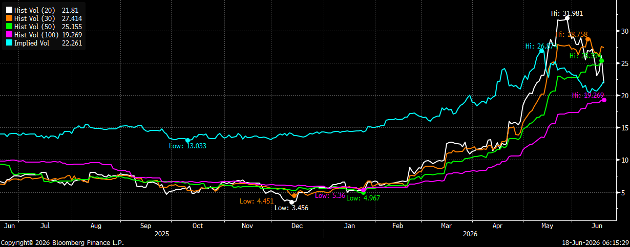Click the Low: 3.456 white marker dot
Viewport: 630px width, 247px height.
292,202
